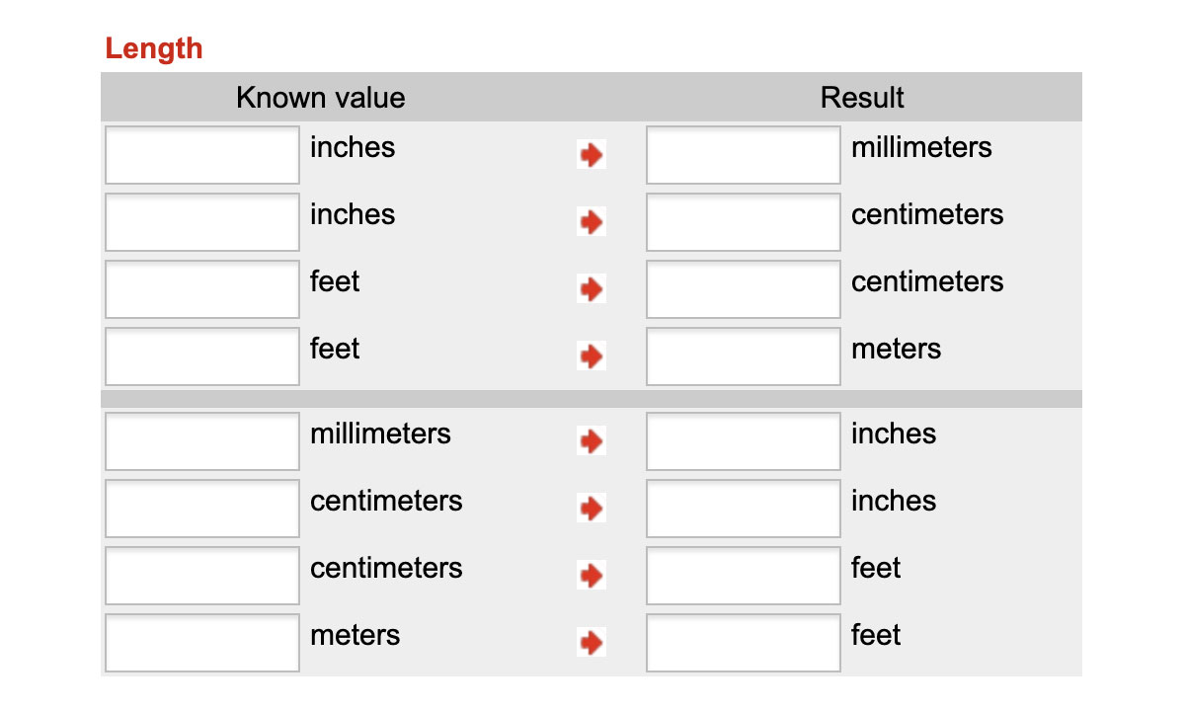Click the inches result field beside millimeters row
1185x711 pixels.
743,441
